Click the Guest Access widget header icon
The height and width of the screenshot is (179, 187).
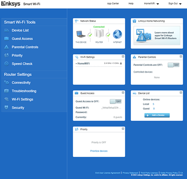tap(77, 93)
